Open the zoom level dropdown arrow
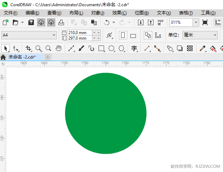Screen dimensions: 223x172 pyautogui.click(x=196, y=22)
